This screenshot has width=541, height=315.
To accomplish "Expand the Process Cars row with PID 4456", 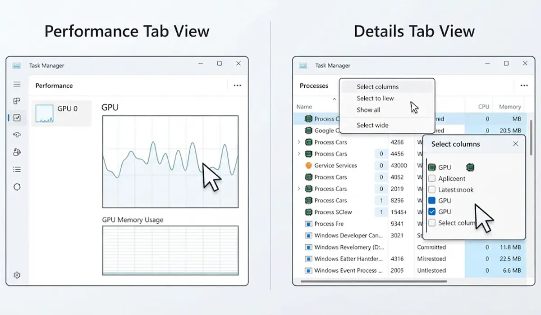I will click(299, 154).
